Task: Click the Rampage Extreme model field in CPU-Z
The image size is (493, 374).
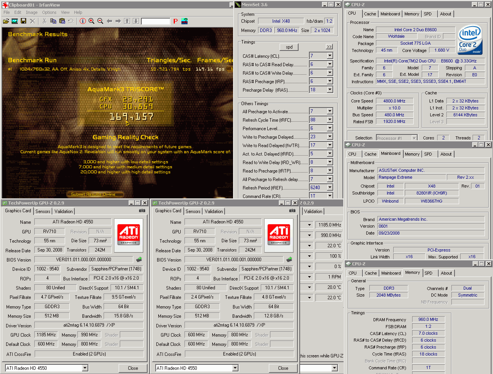Action: click(412, 177)
